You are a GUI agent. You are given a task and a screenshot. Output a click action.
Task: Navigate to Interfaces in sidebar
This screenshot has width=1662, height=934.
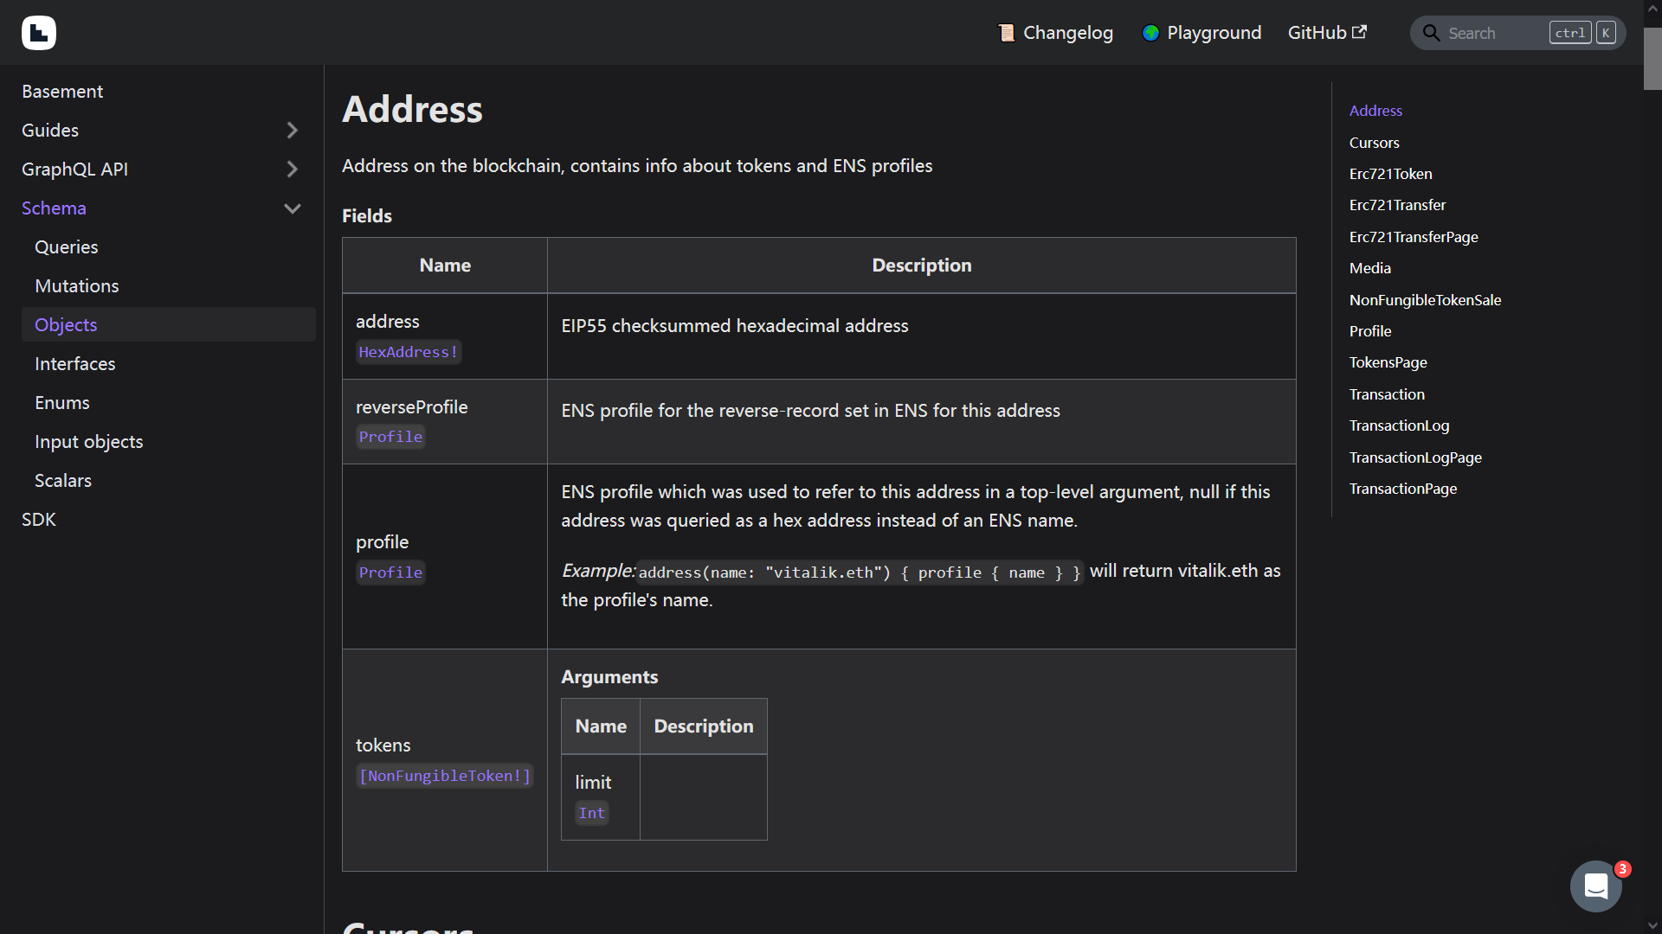pos(74,362)
